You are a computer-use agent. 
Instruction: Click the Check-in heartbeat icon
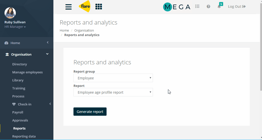pos(14,104)
